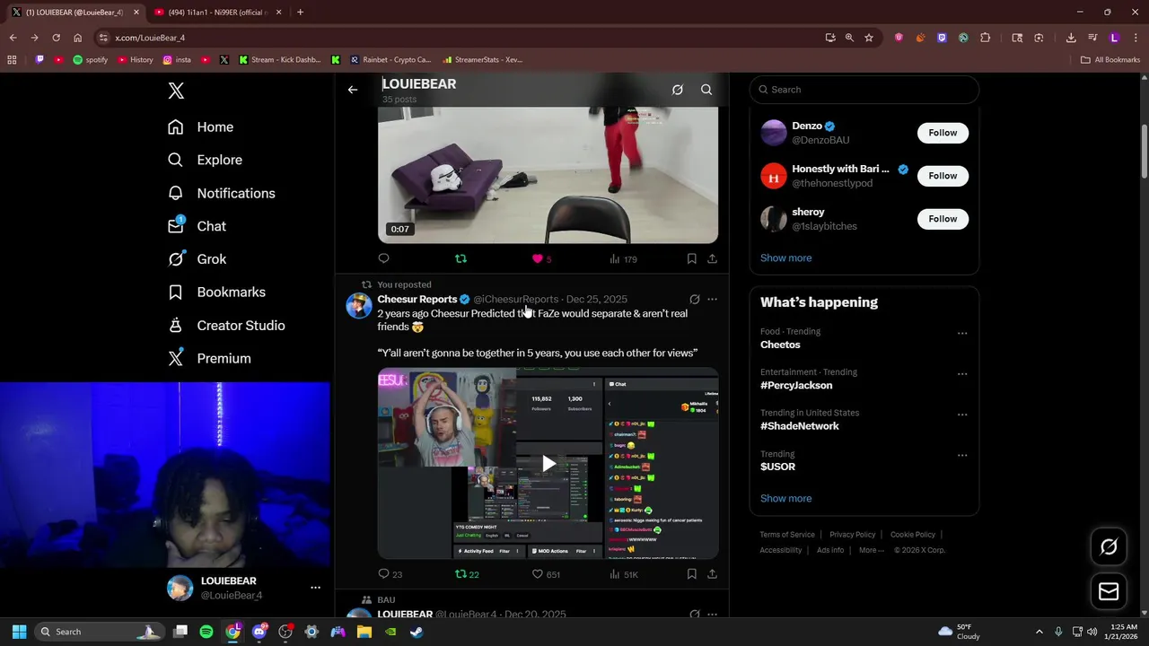The height and width of the screenshot is (646, 1149).
Task: Open the Stream - Kick Dashboard bookmark
Action: pos(278,59)
